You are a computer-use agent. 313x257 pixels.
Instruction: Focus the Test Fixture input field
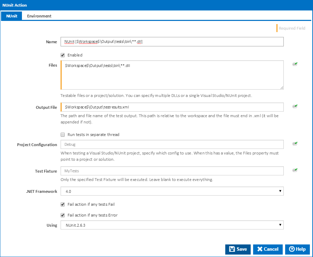coord(172,171)
